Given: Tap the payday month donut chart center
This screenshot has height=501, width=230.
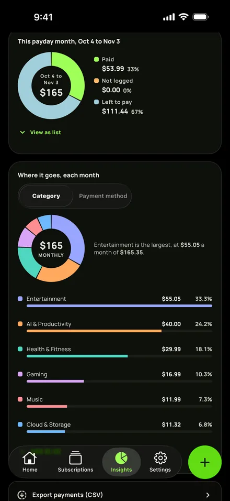Looking at the screenshot, I should pyautogui.click(x=51, y=85).
